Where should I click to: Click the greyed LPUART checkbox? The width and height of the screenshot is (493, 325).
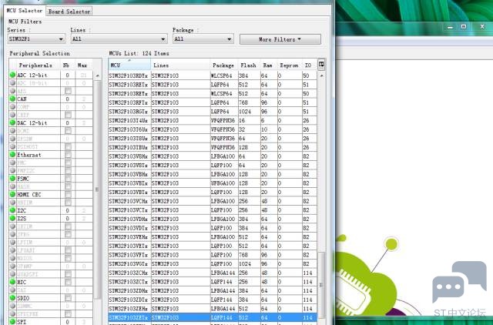68,250
